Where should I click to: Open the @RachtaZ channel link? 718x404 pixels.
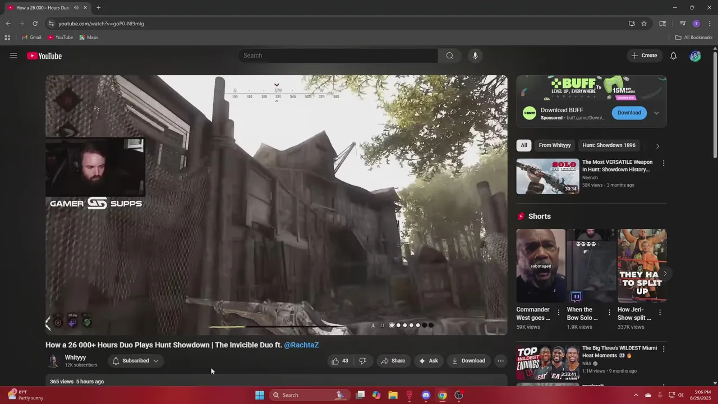point(301,345)
